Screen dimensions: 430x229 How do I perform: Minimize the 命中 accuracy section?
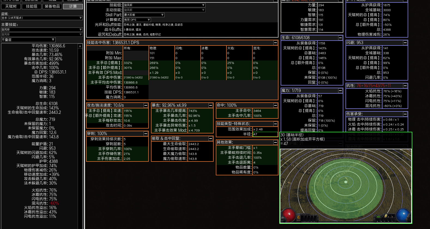[x=275, y=105]
